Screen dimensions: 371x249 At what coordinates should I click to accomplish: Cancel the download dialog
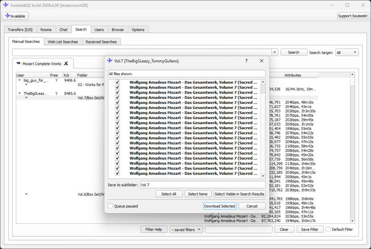252,206
